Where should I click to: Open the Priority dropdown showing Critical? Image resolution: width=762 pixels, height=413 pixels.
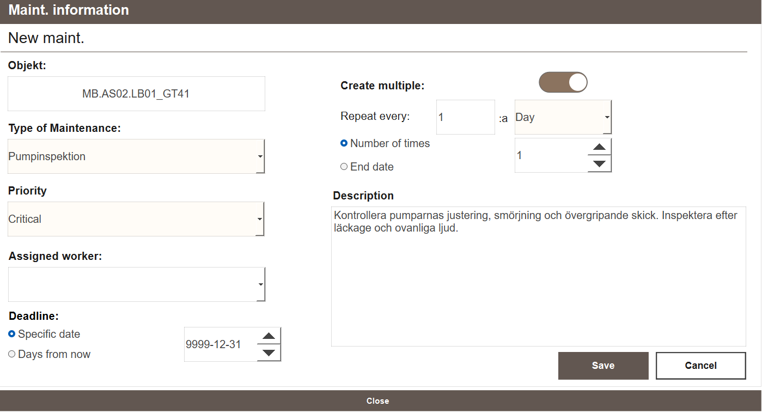point(136,219)
